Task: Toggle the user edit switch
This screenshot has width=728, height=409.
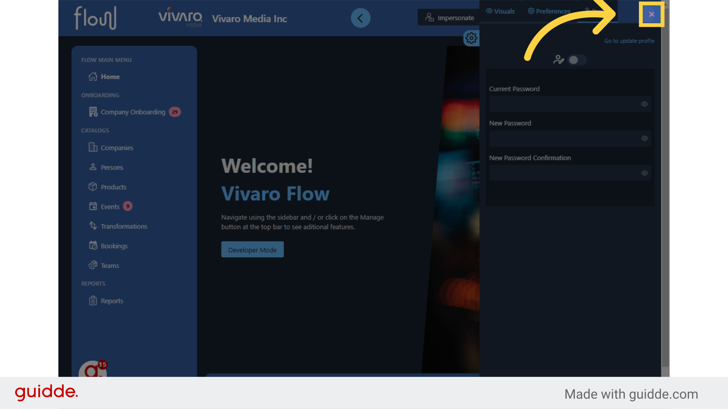Action: (577, 60)
